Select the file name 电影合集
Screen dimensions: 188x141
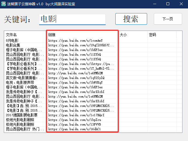tap(13, 45)
